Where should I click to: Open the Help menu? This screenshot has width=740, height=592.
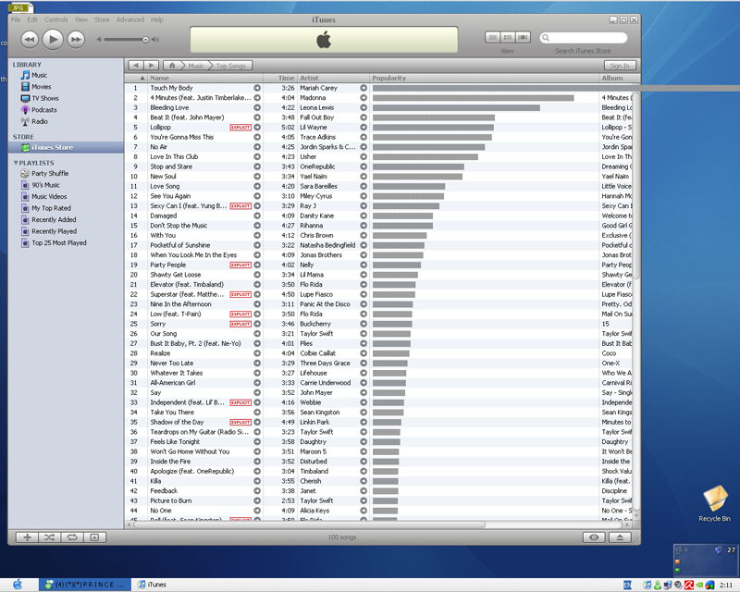pyautogui.click(x=157, y=19)
